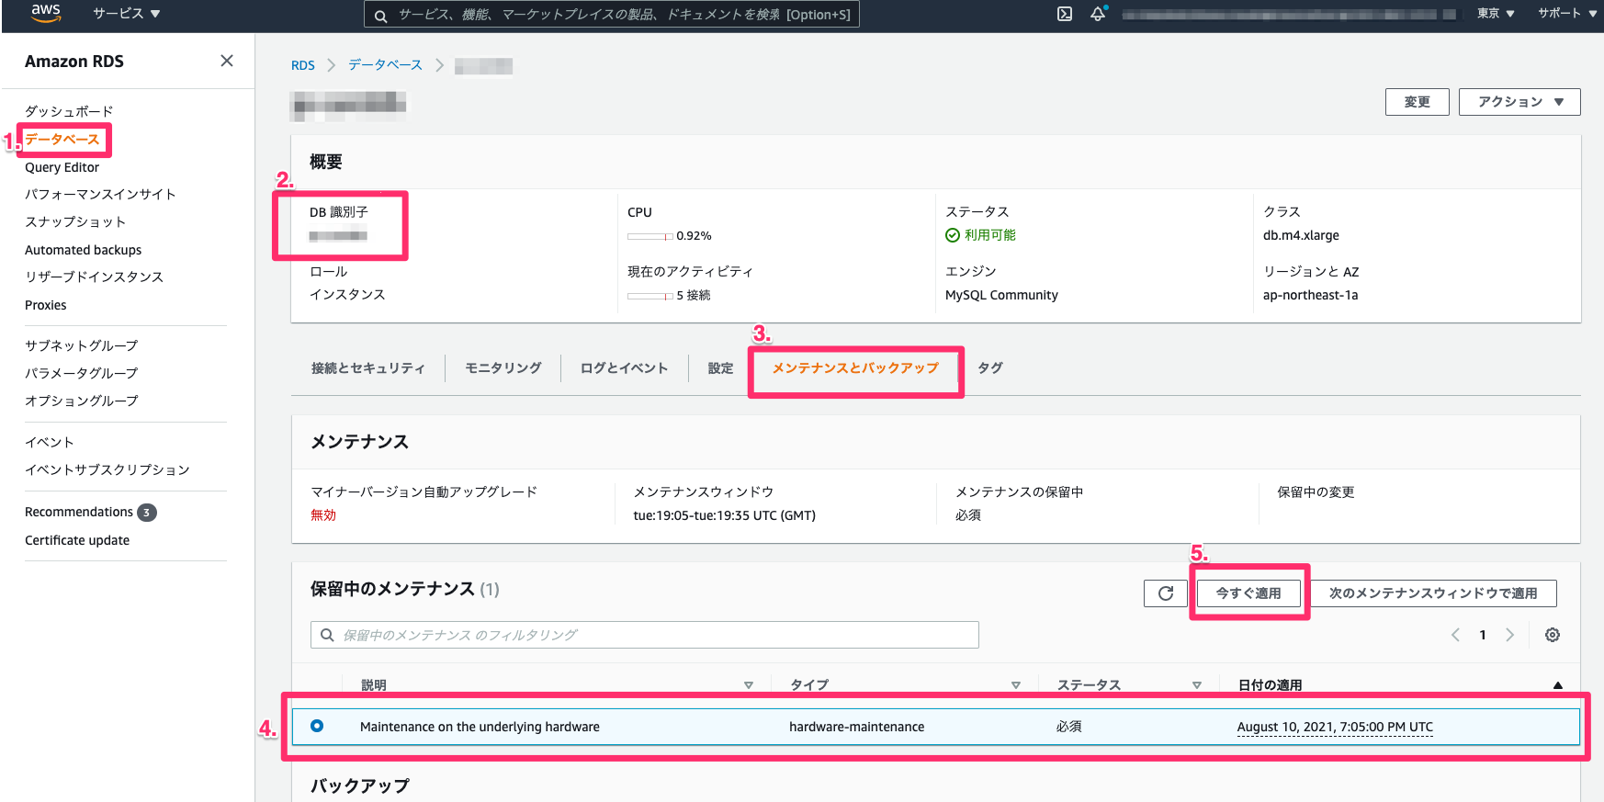
Task: Click the available status check icon
Action: [953, 235]
